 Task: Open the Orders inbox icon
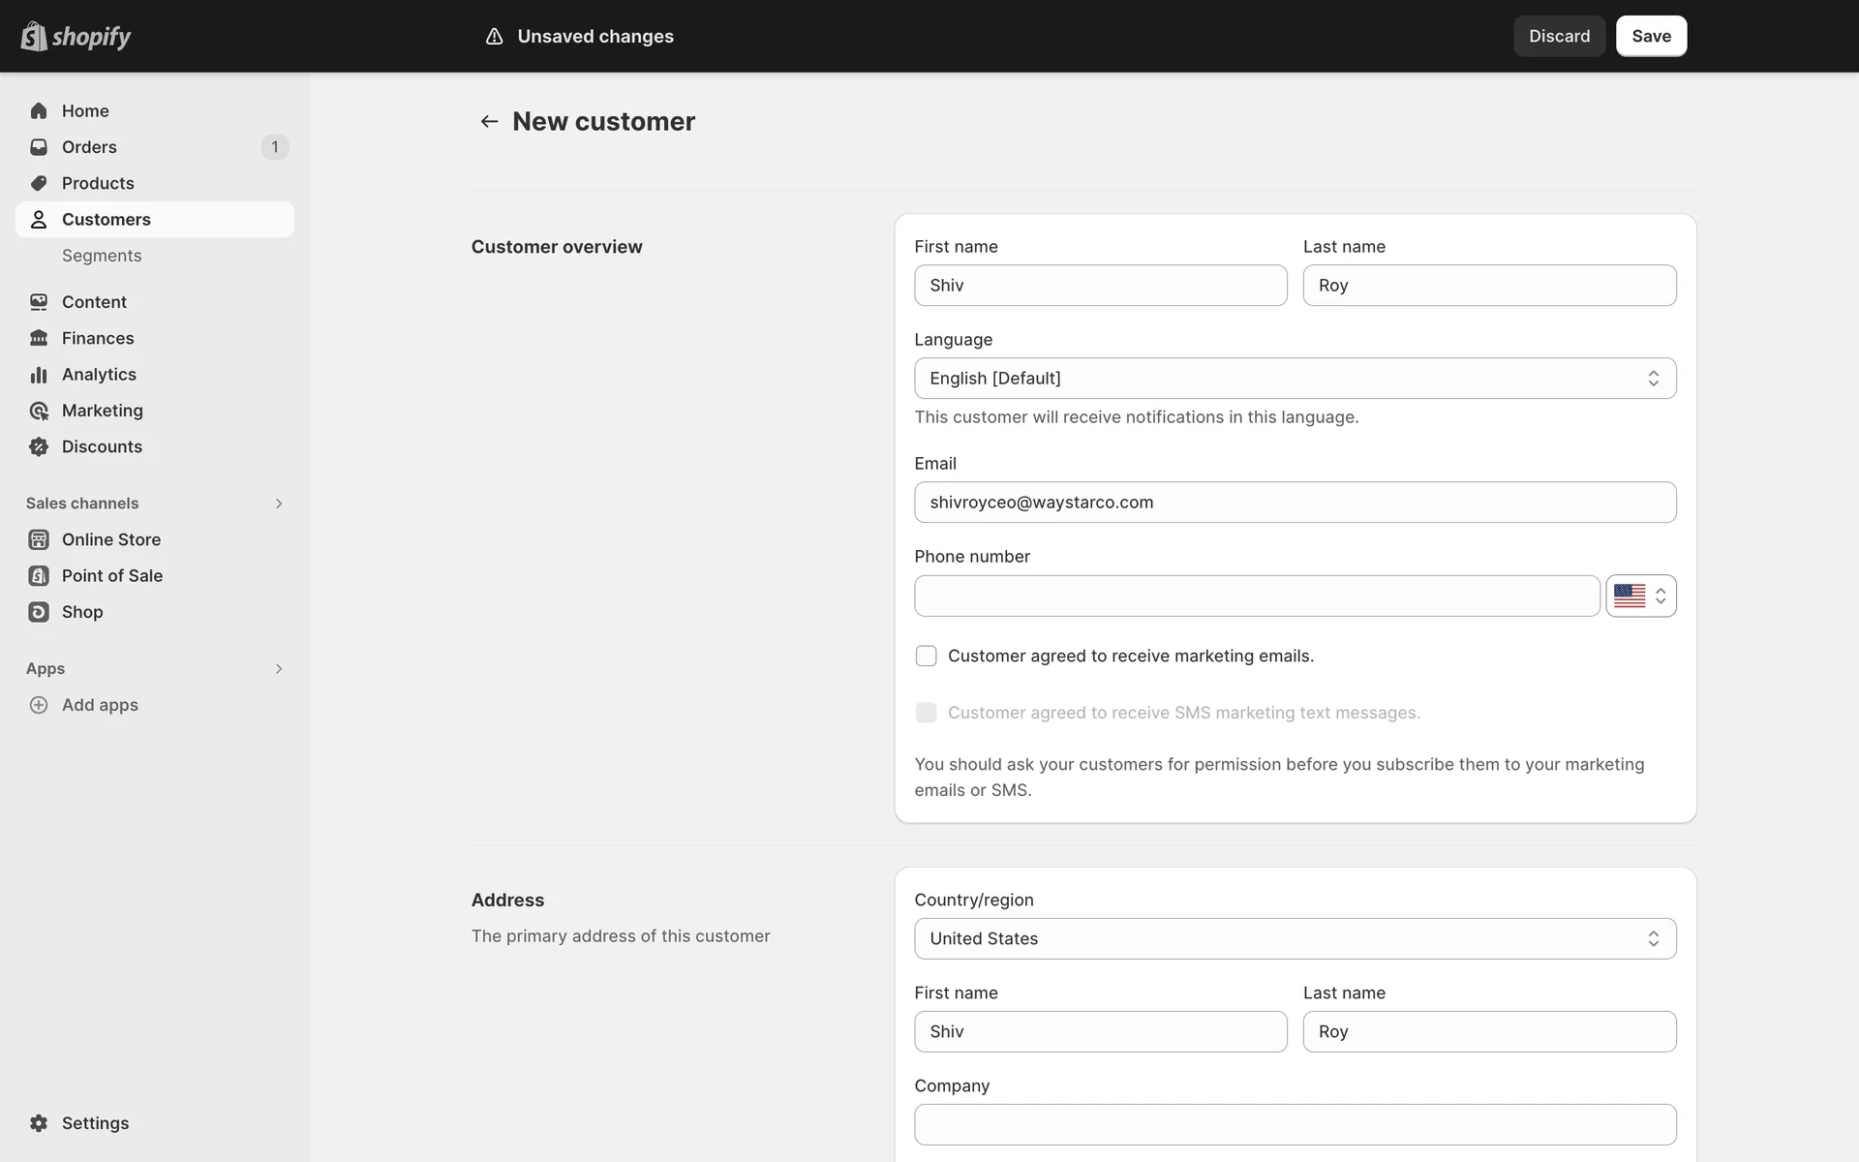tap(39, 147)
